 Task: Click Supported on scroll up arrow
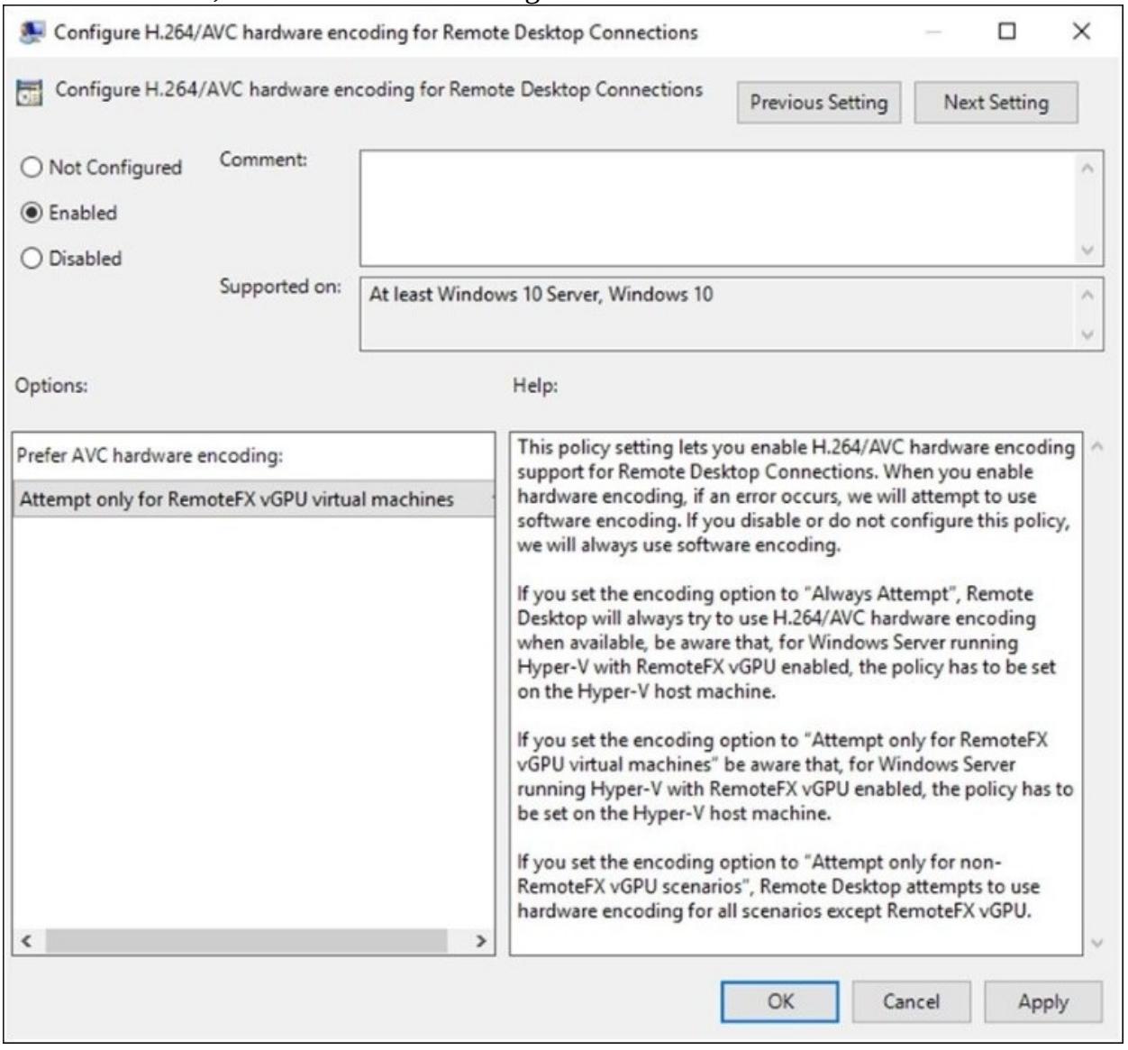(1088, 294)
